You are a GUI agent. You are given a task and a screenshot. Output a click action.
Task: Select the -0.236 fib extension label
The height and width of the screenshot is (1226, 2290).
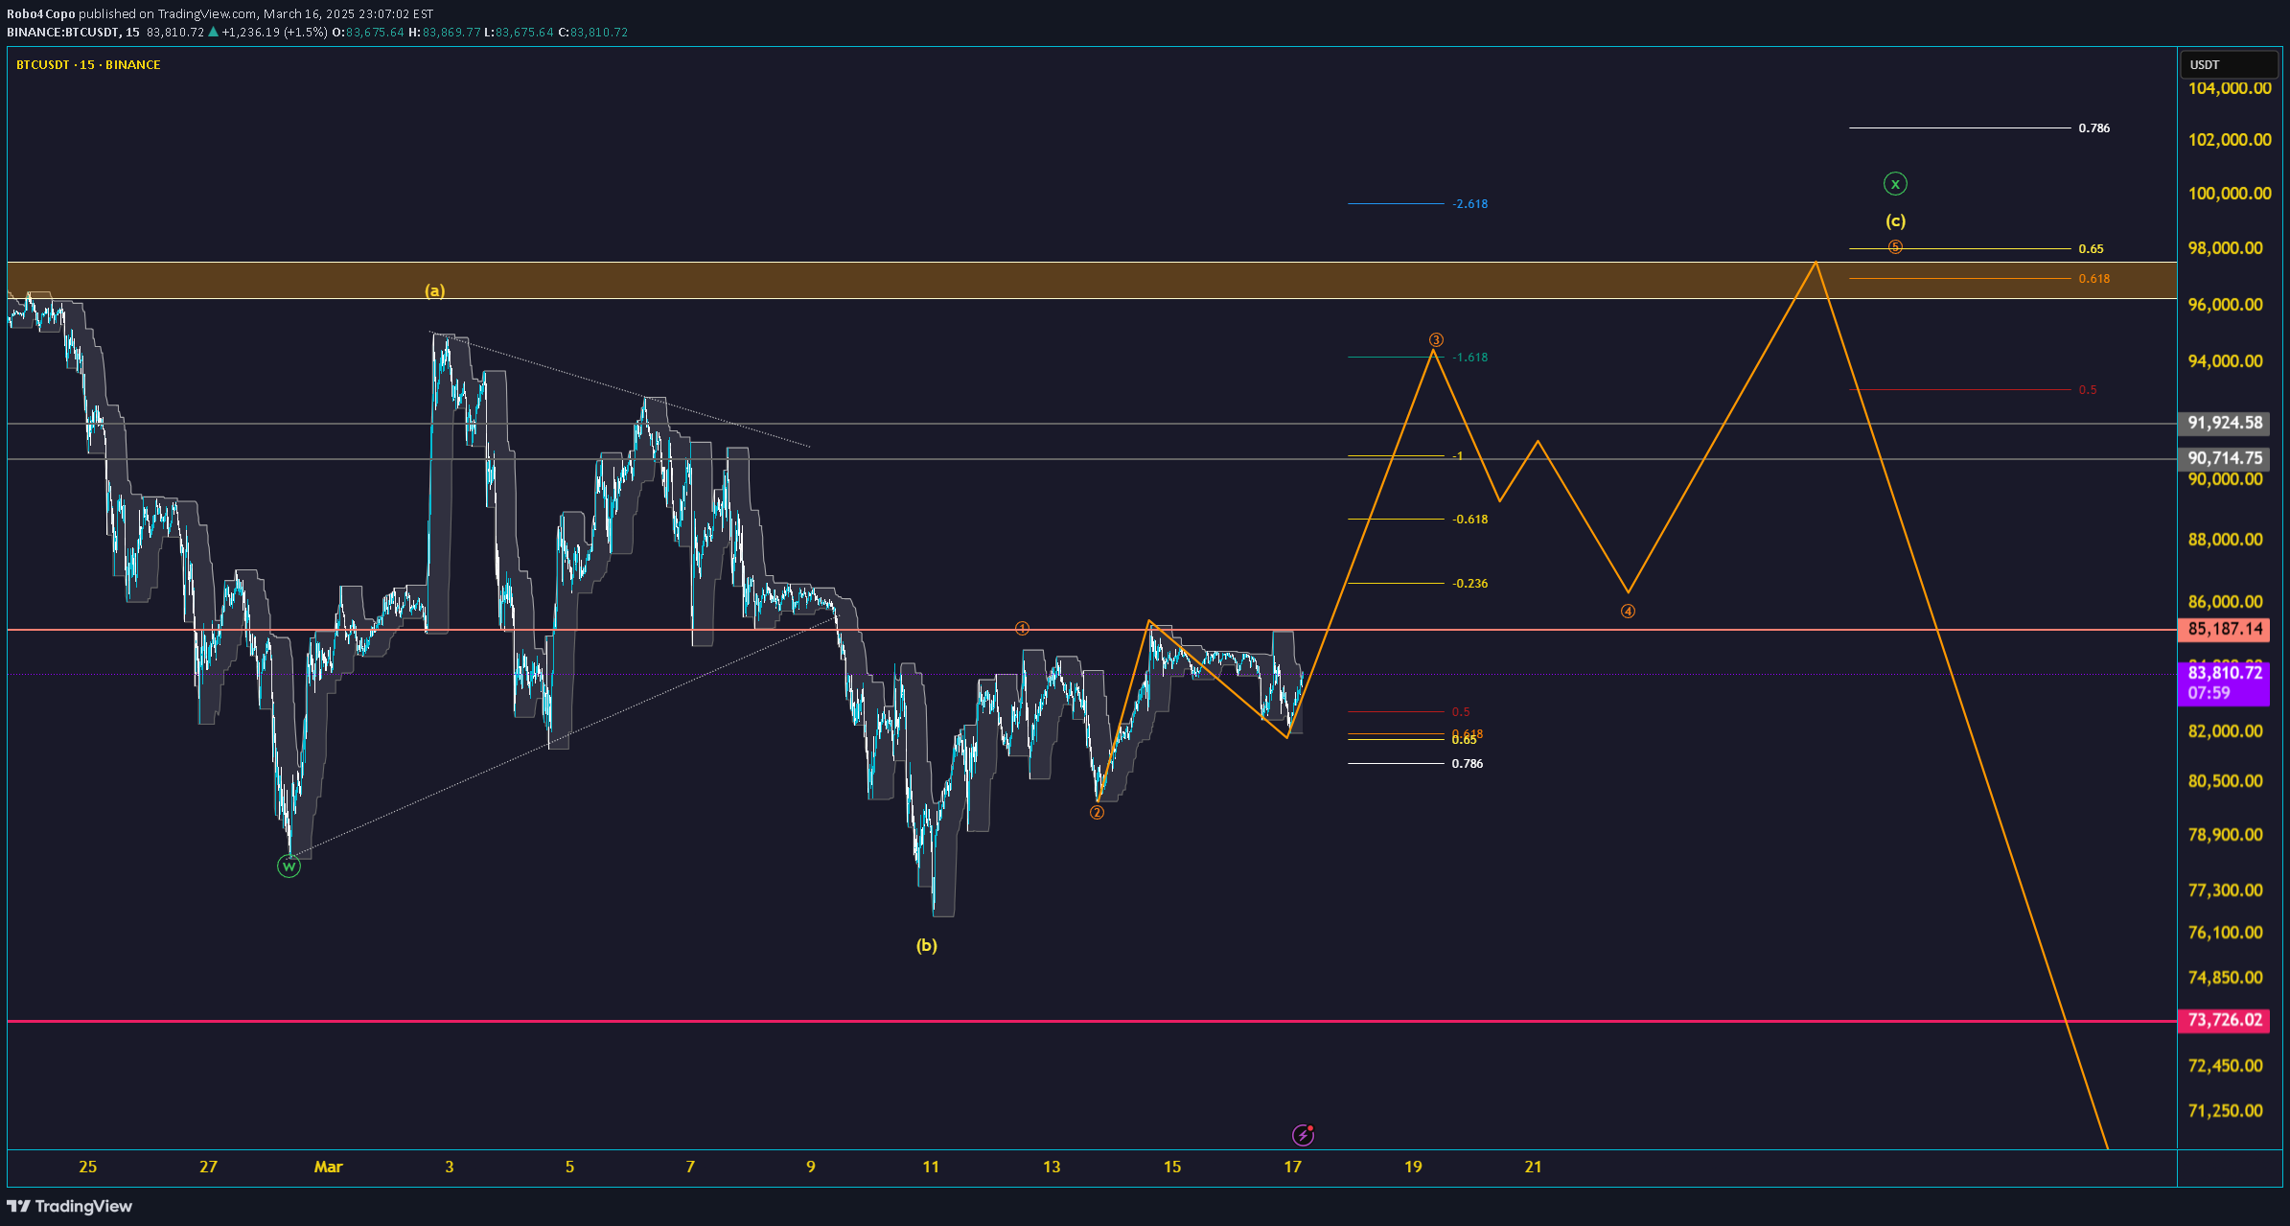pyautogui.click(x=1470, y=584)
